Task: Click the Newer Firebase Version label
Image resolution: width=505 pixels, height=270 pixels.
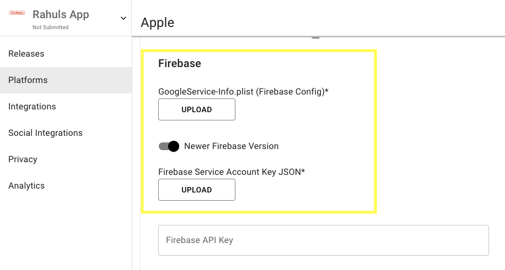Action: coord(231,146)
